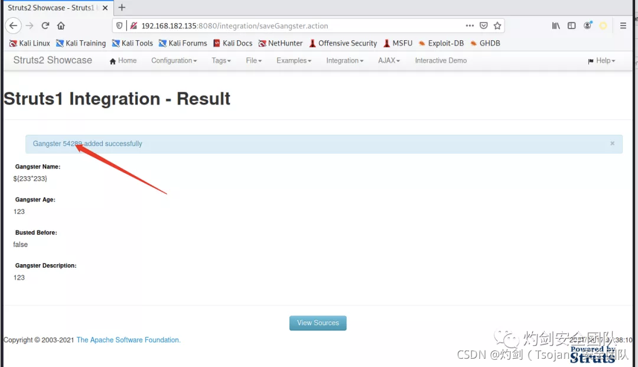This screenshot has height=367, width=638.
Task: Open page actions three-dot menu
Action: 470,25
